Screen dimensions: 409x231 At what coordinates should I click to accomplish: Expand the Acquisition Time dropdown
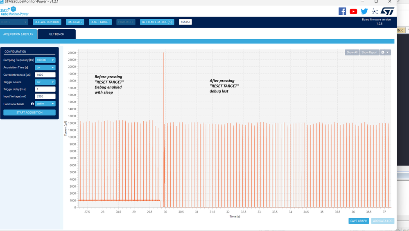coord(45,67)
